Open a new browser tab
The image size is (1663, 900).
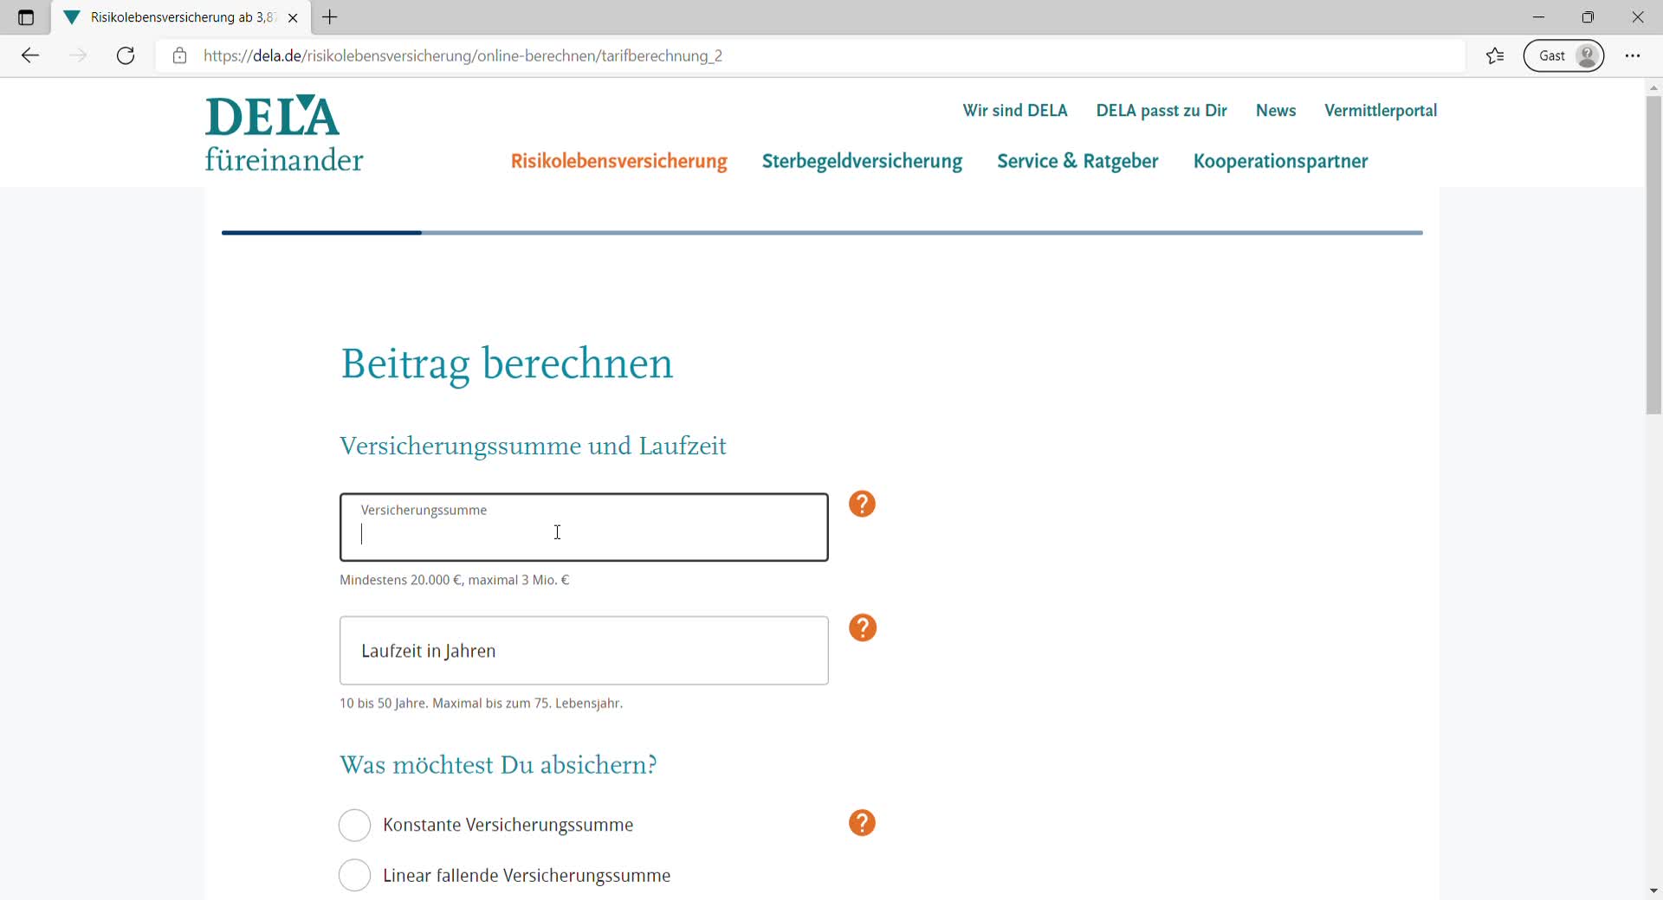click(x=330, y=17)
